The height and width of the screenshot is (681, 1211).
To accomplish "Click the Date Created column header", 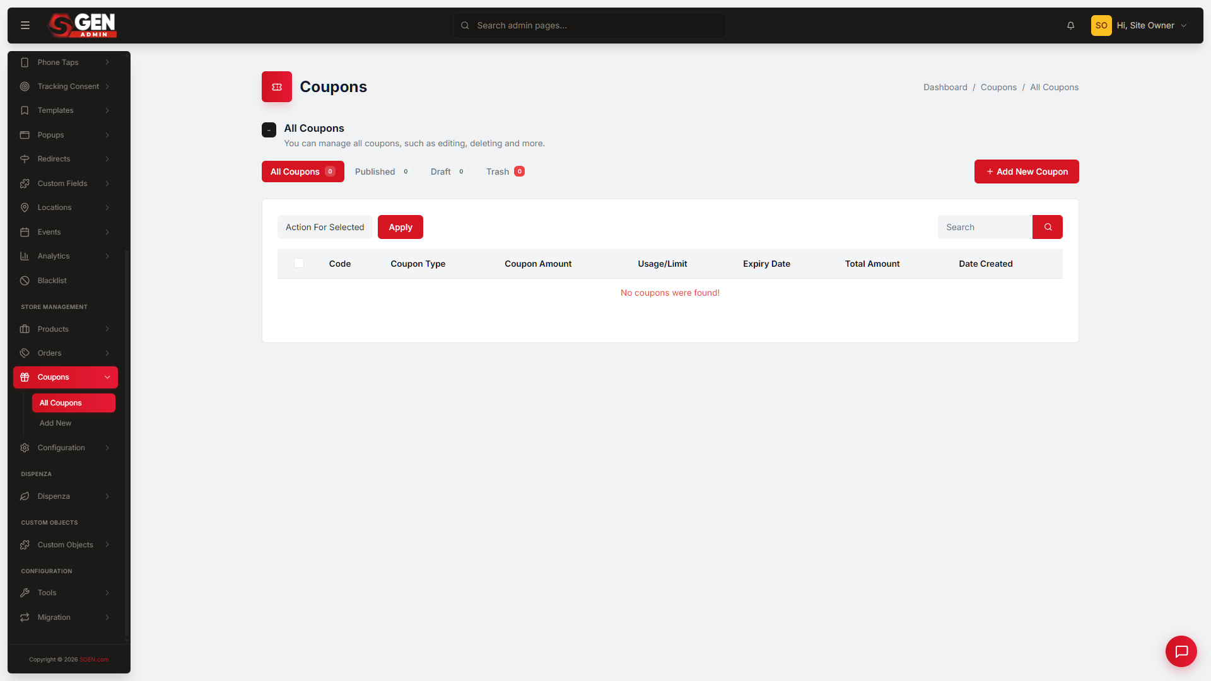I will (985, 264).
